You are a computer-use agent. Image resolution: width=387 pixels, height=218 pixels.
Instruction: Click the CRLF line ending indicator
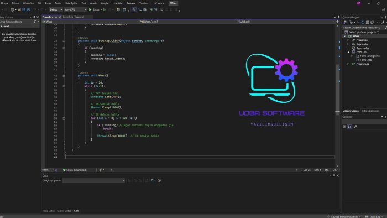335,170
